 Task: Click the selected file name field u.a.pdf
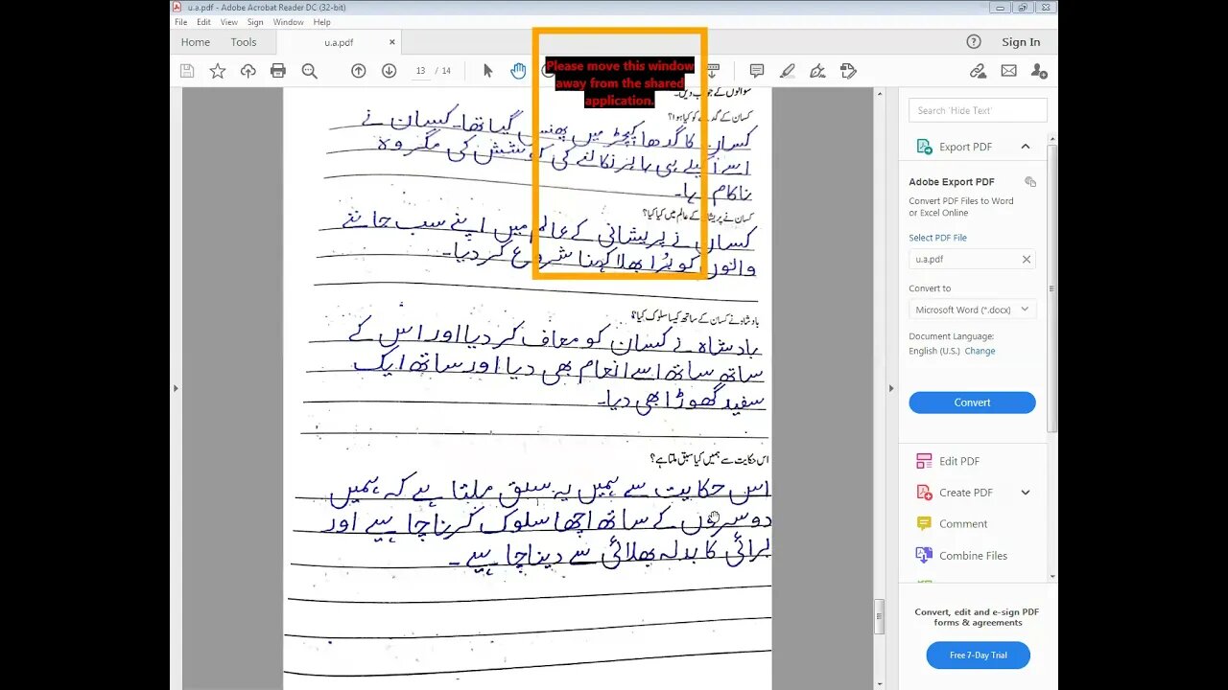(x=972, y=259)
